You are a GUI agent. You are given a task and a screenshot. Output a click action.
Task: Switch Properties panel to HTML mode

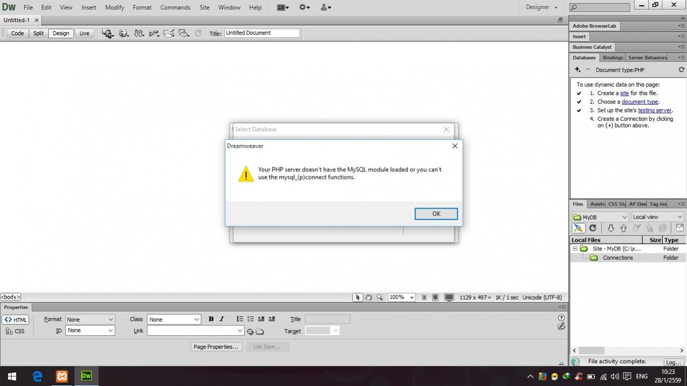(16, 320)
